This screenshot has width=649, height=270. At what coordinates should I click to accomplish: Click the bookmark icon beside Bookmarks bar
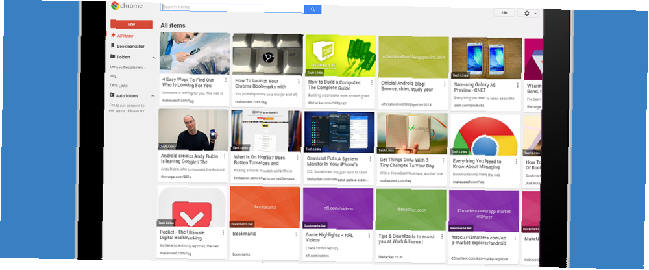coord(112,46)
